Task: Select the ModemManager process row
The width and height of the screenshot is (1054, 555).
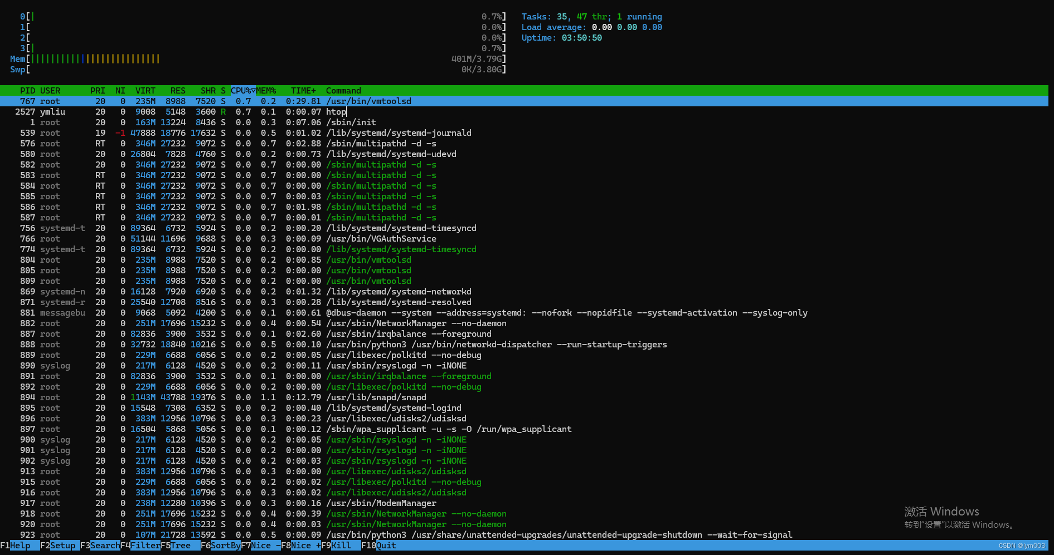Action: point(524,503)
